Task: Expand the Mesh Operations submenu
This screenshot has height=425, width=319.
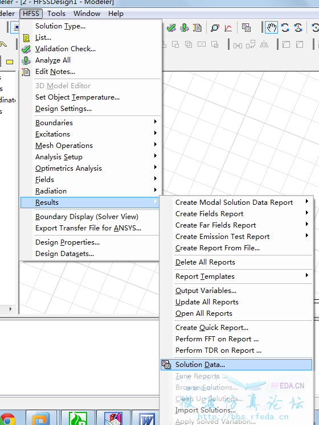Action: (x=92, y=146)
